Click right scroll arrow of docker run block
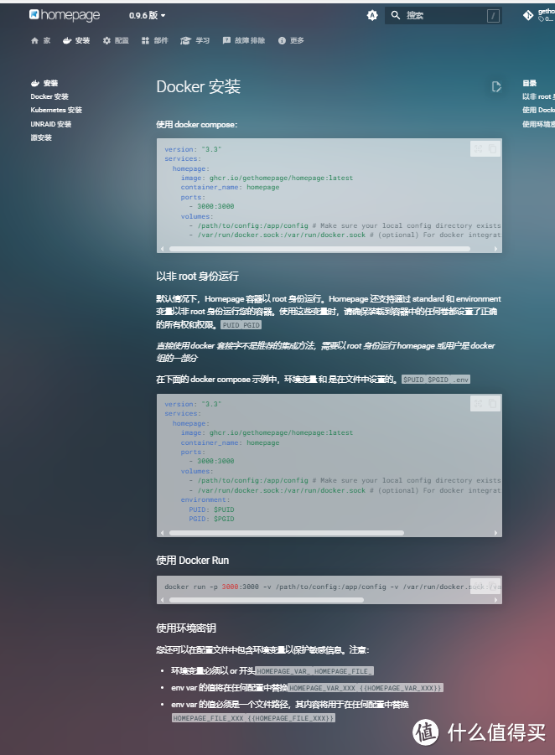Screen dimensions: 555x755 tap(495, 600)
